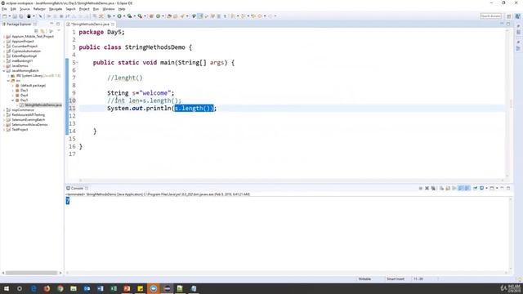523x294 pixels.
Task: Click Terminate stop icon in Console toolbar
Action: 421,189
